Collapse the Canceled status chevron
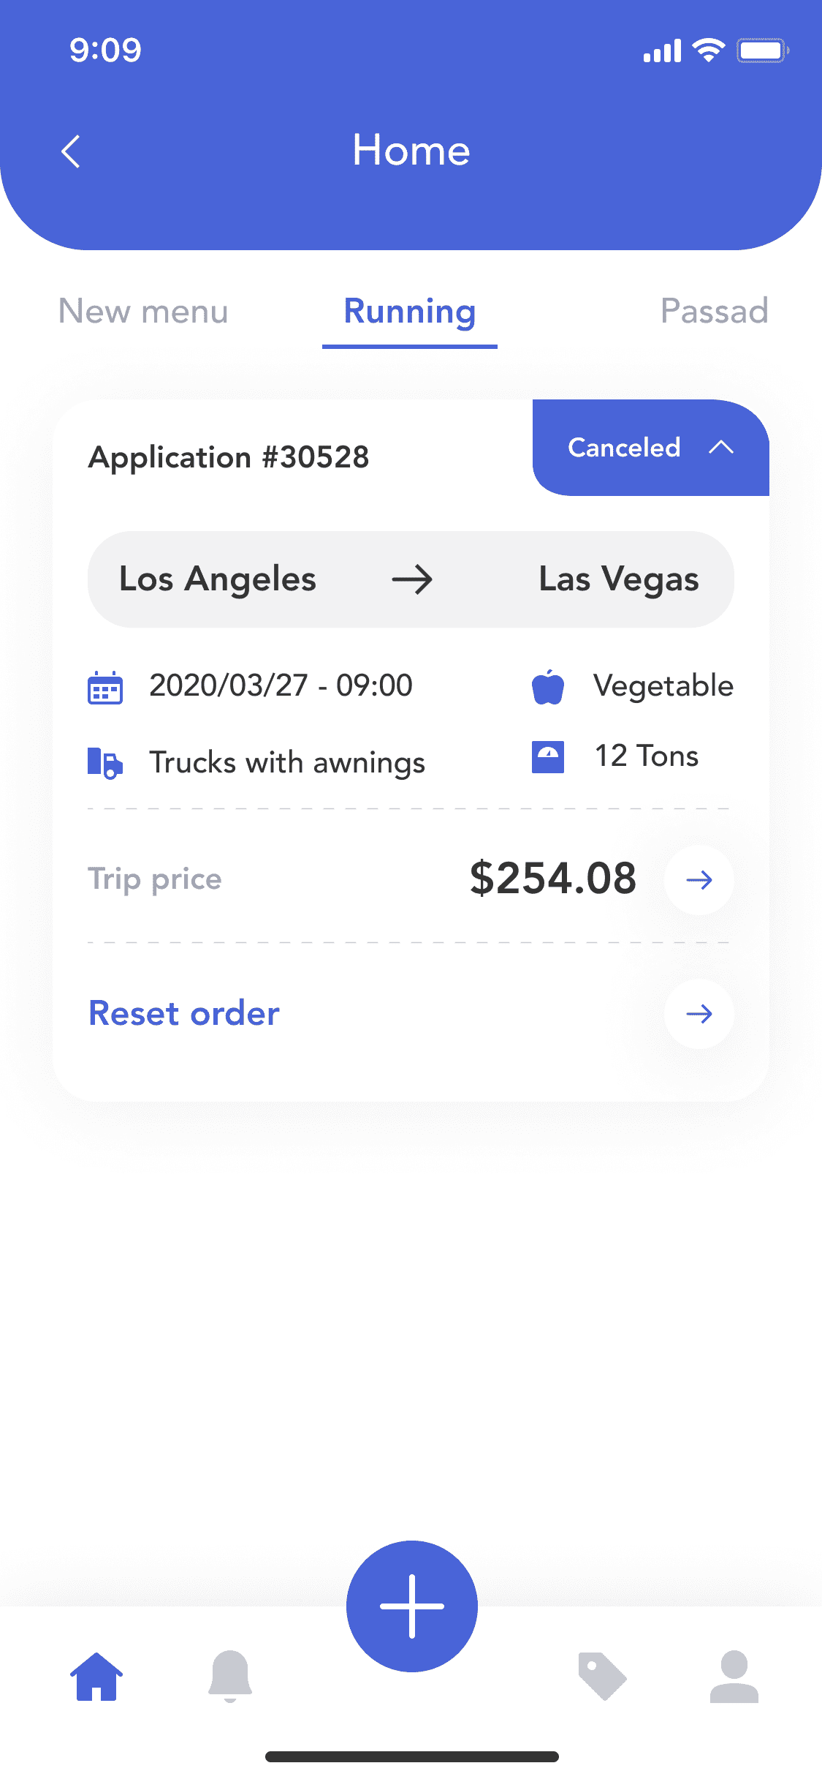Viewport: 822px width, 1782px height. coord(721,447)
